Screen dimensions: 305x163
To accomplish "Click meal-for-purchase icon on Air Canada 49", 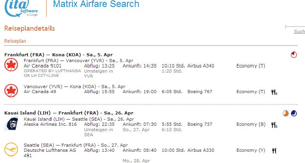I will [274, 92].
